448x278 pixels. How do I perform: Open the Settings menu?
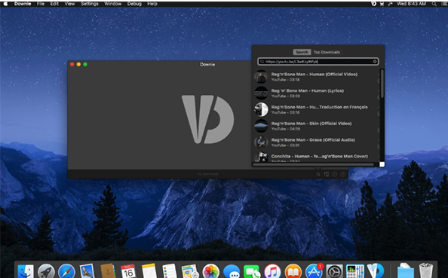point(90,4)
